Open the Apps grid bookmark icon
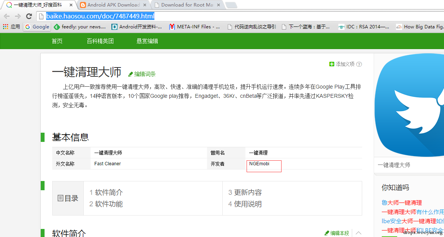The height and width of the screenshot is (237, 444). (5, 27)
